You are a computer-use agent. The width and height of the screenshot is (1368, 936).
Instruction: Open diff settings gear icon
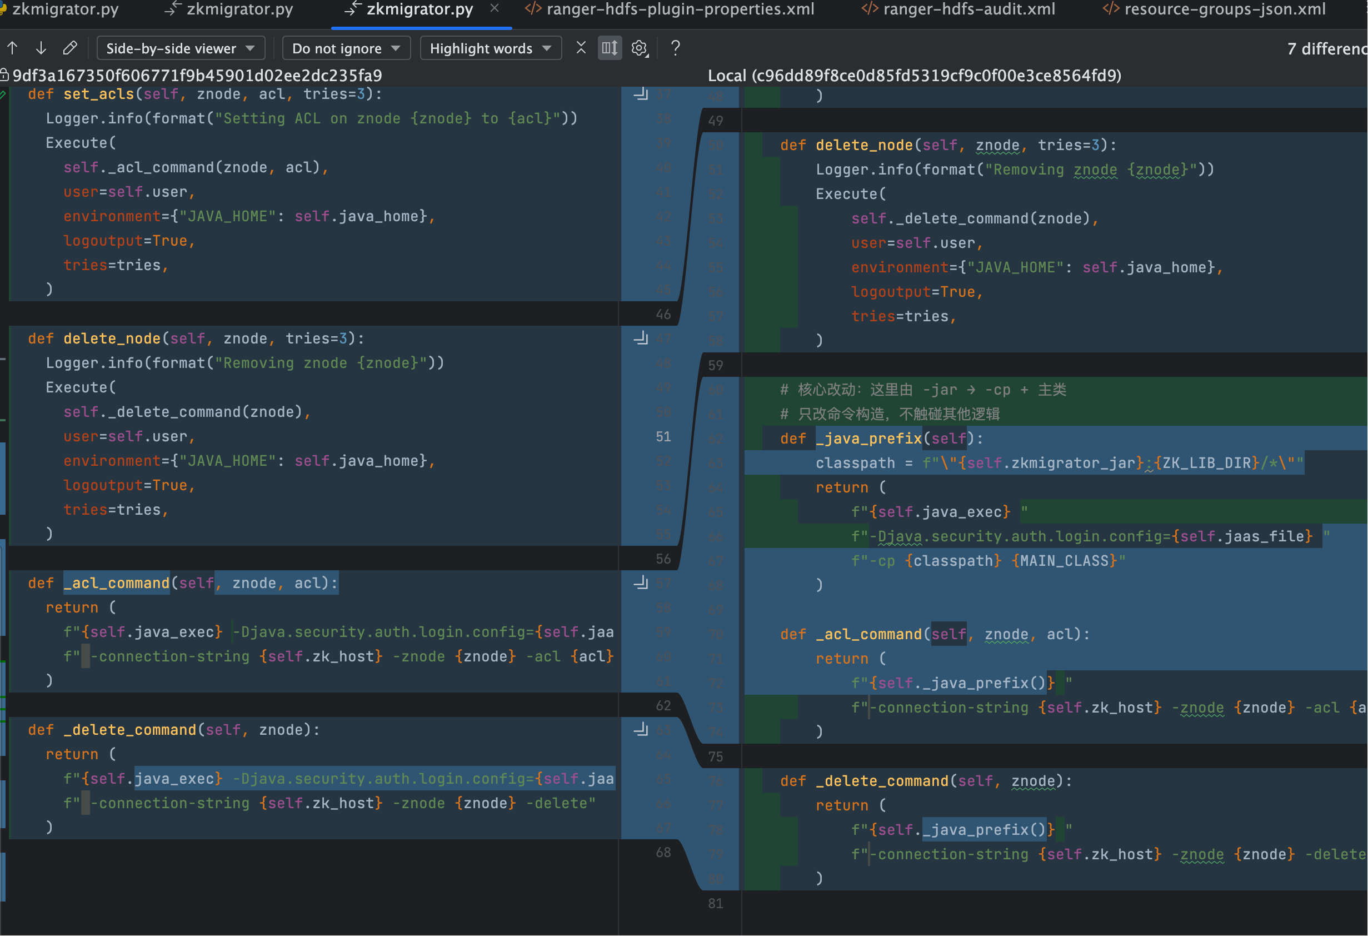pyautogui.click(x=639, y=48)
